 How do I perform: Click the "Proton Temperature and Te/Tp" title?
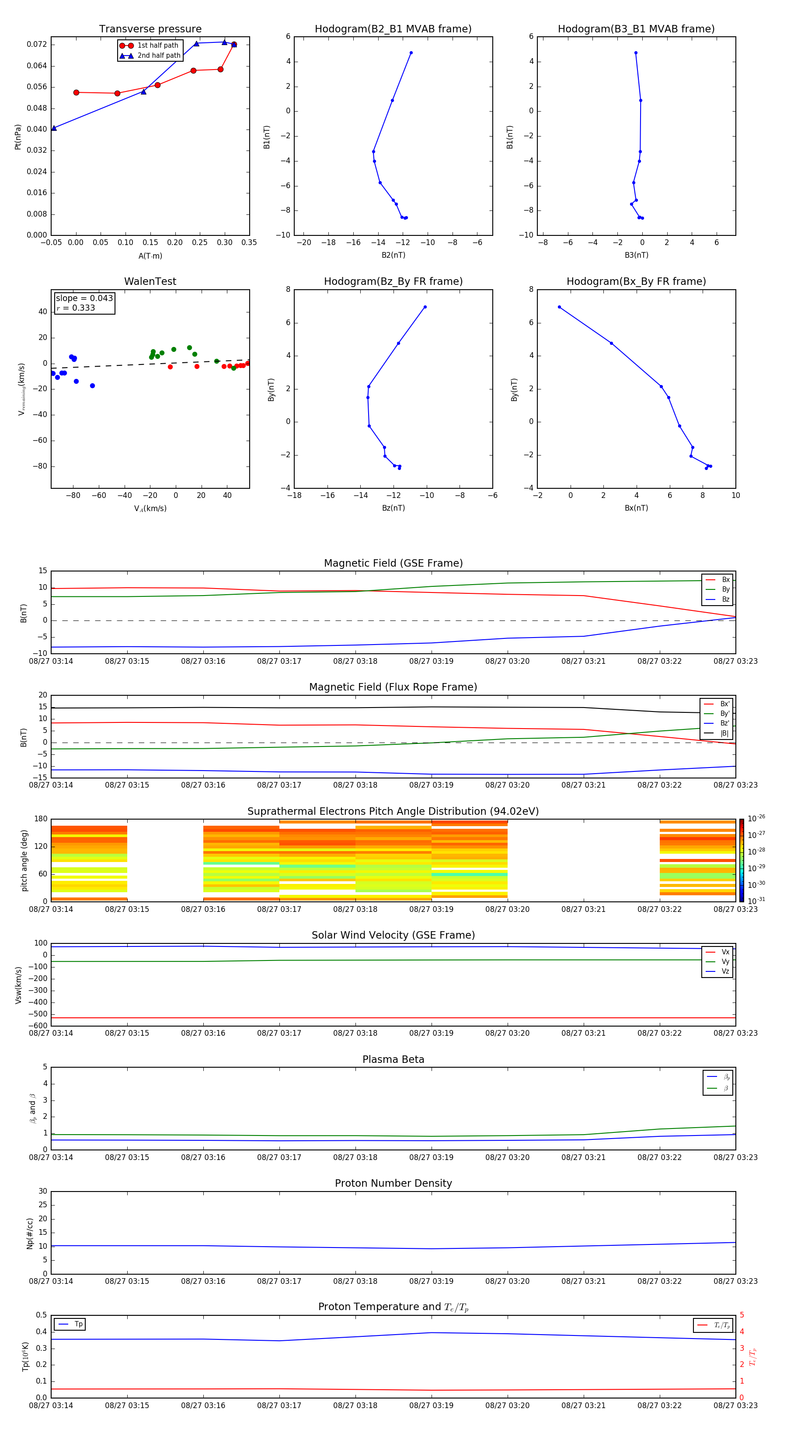click(393, 1307)
